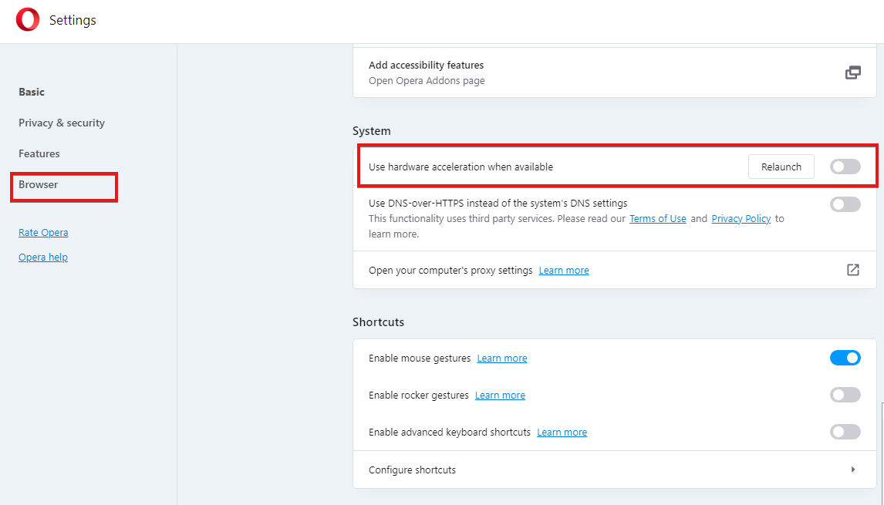The width and height of the screenshot is (884, 505).
Task: Expand the Configure shortcuts arrow
Action: coord(853,470)
